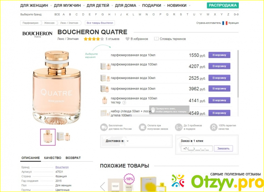
Task: Add 10ml perfume water to cart
Action: (x=219, y=55)
